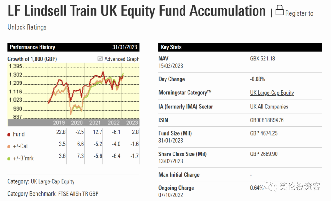331x201 pixels.
Task: Click the Performance History header bar
Action: 74,47
